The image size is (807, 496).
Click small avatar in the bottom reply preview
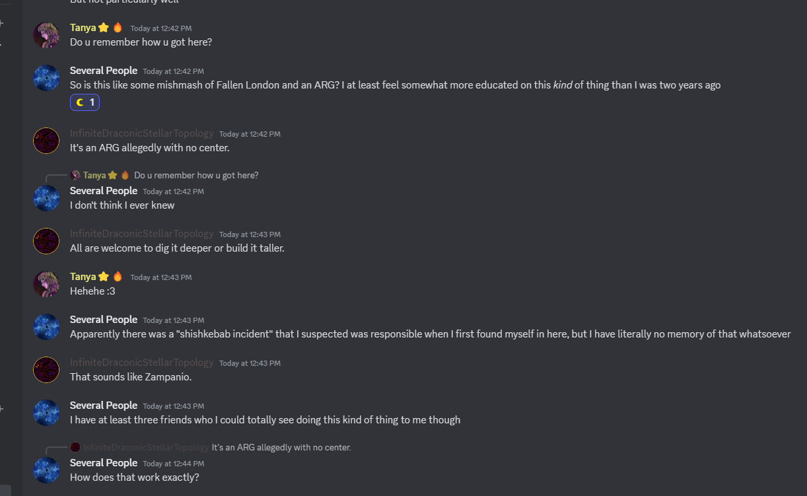tap(75, 448)
